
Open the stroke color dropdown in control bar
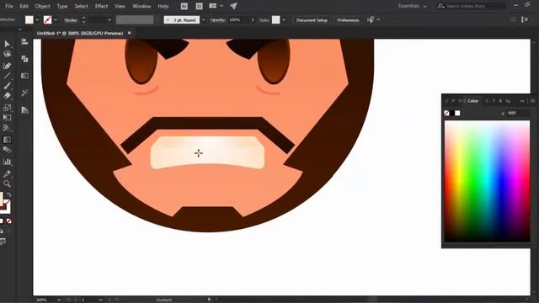56,20
